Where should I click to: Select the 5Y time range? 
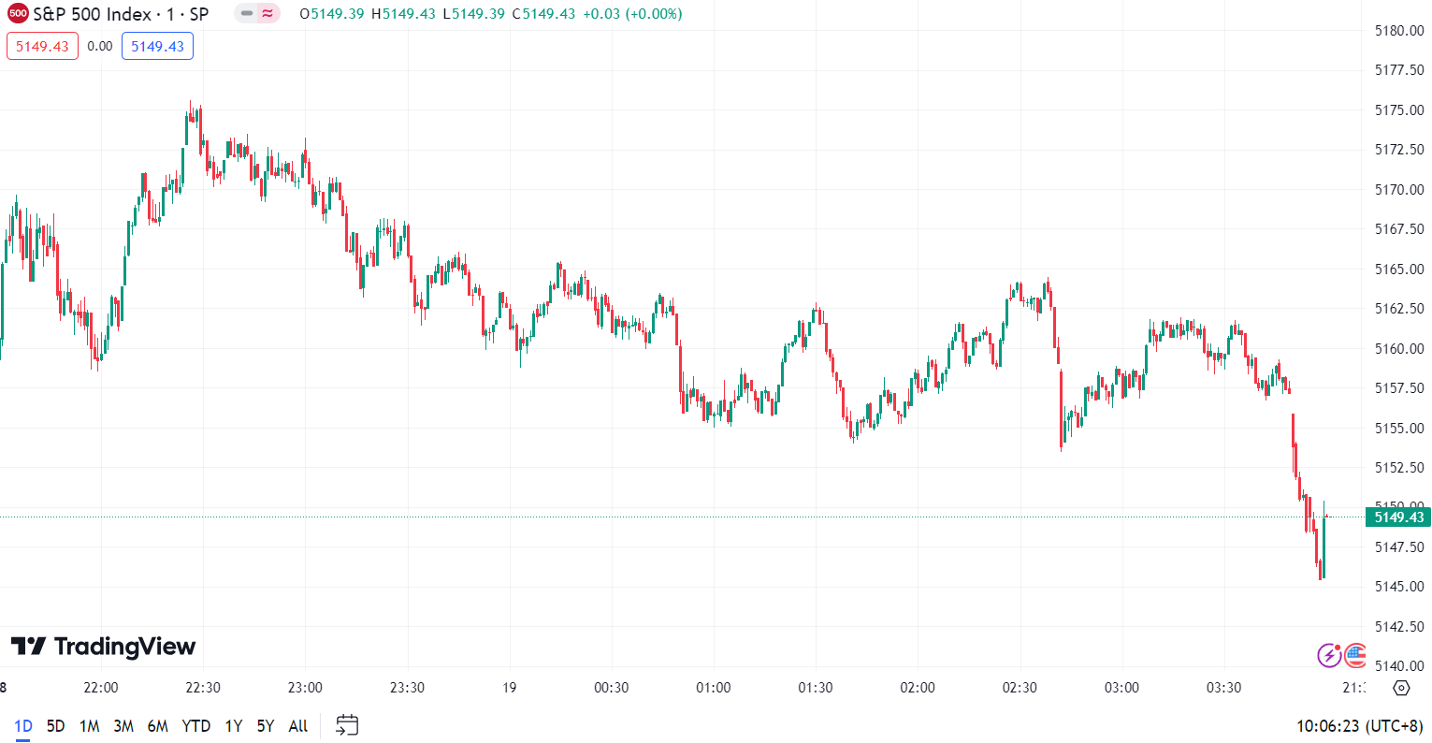coord(266,726)
